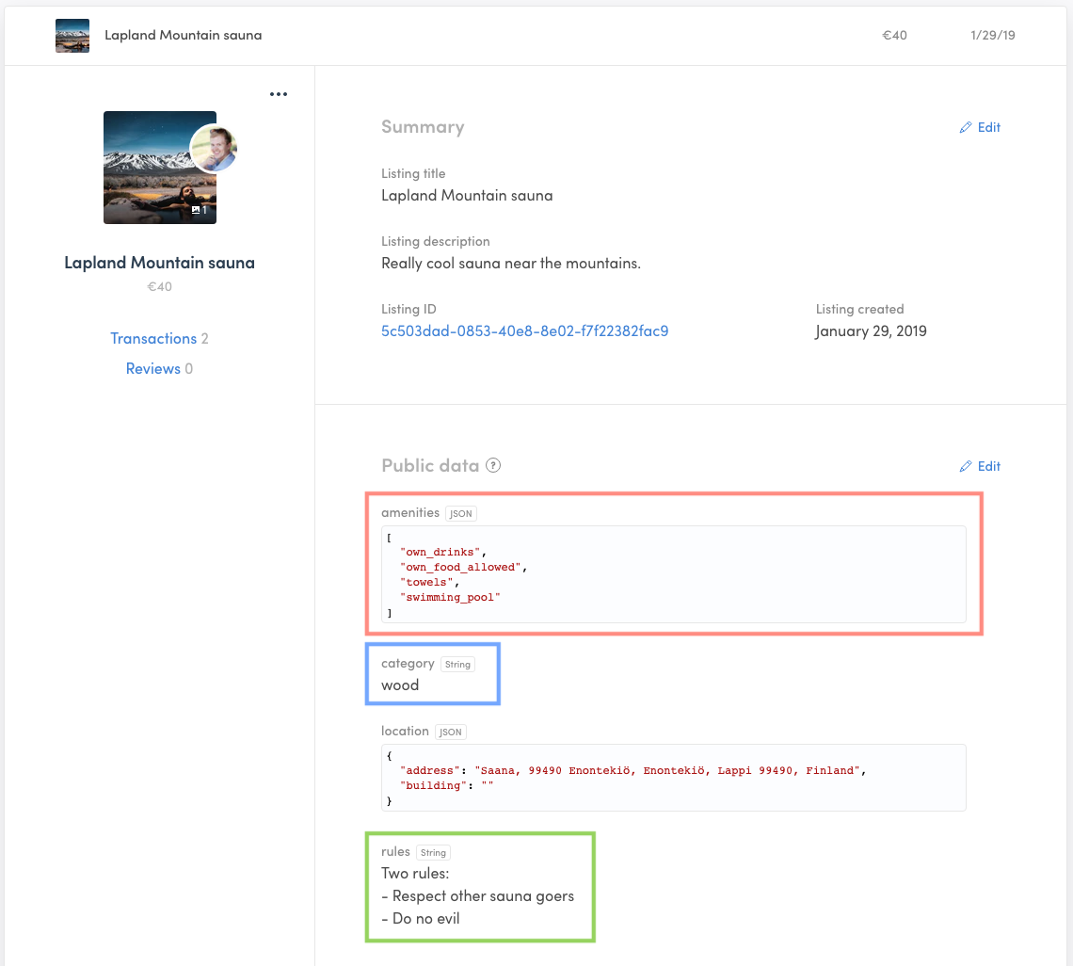Screen dimensions: 1073x966
Task: Click the 1/29/19 date in the top bar
Action: (994, 35)
